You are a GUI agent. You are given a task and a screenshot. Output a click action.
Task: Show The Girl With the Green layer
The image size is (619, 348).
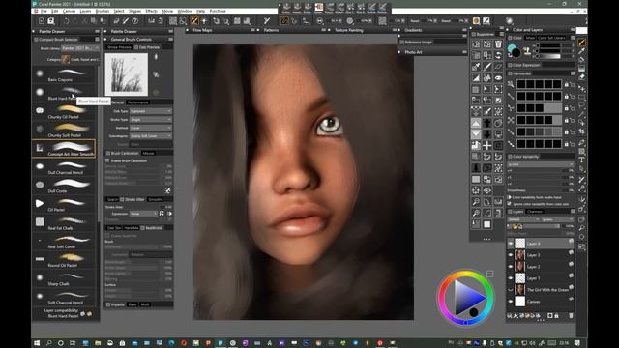pos(511,290)
